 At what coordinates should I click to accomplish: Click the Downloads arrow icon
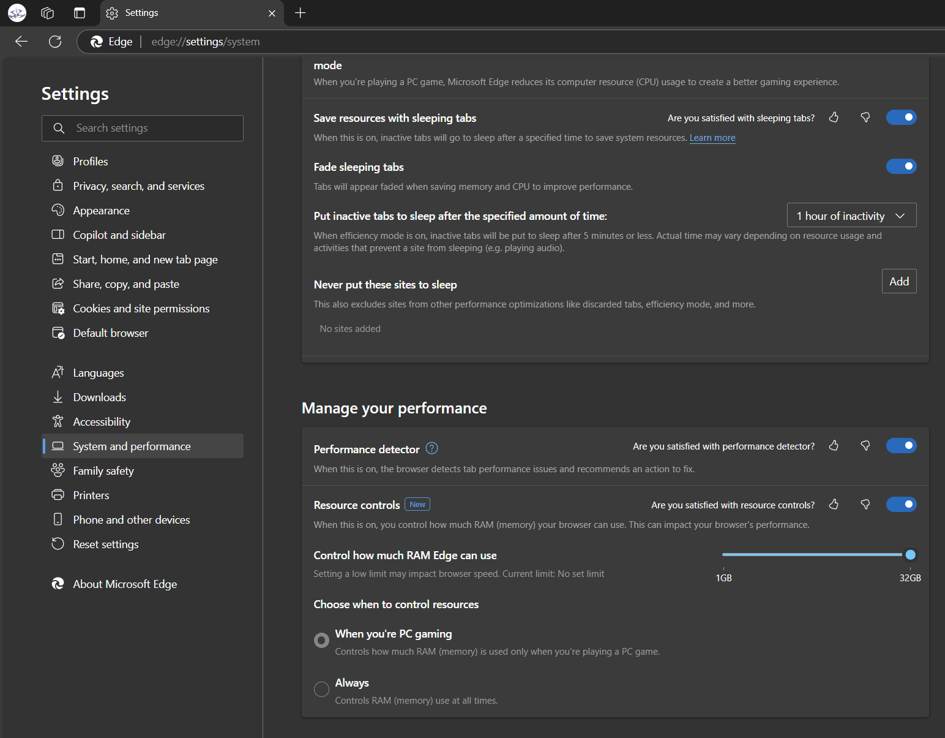pyautogui.click(x=58, y=397)
